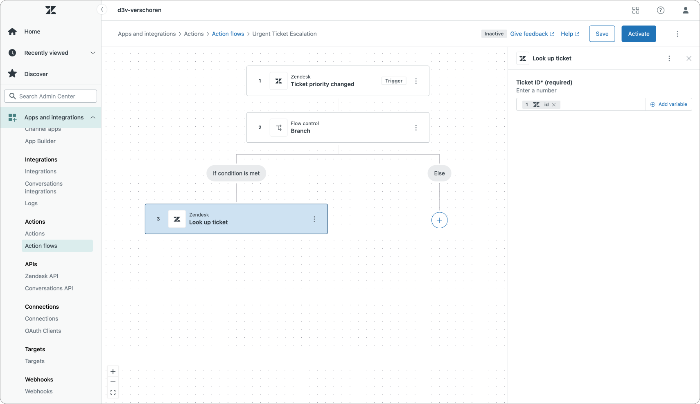
Task: Focus the Search Admin Center field
Action: [x=51, y=96]
